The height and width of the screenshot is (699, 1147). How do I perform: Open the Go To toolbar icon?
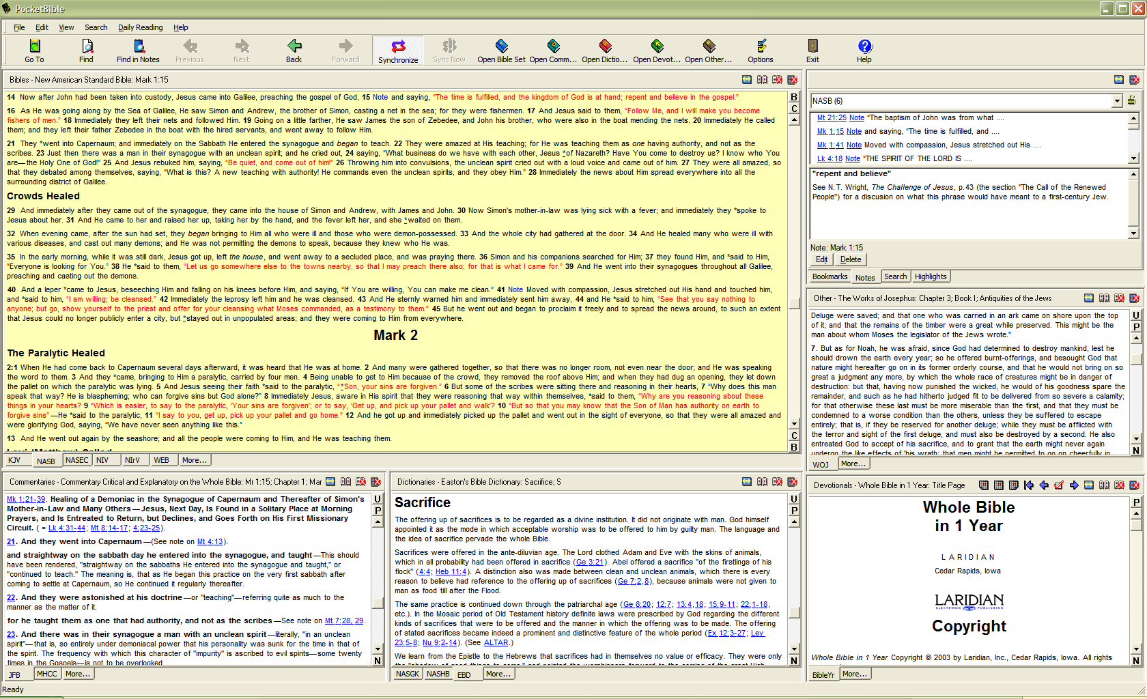pos(34,51)
